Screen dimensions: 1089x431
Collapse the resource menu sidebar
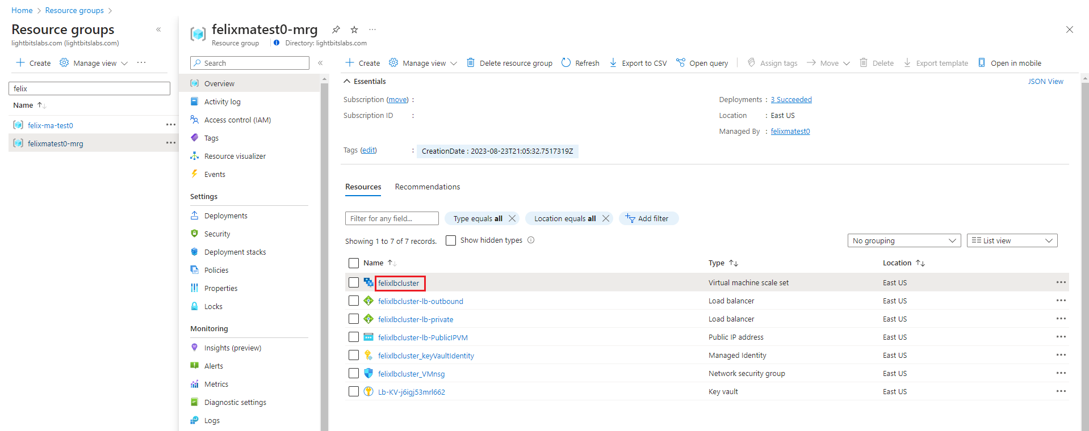320,63
